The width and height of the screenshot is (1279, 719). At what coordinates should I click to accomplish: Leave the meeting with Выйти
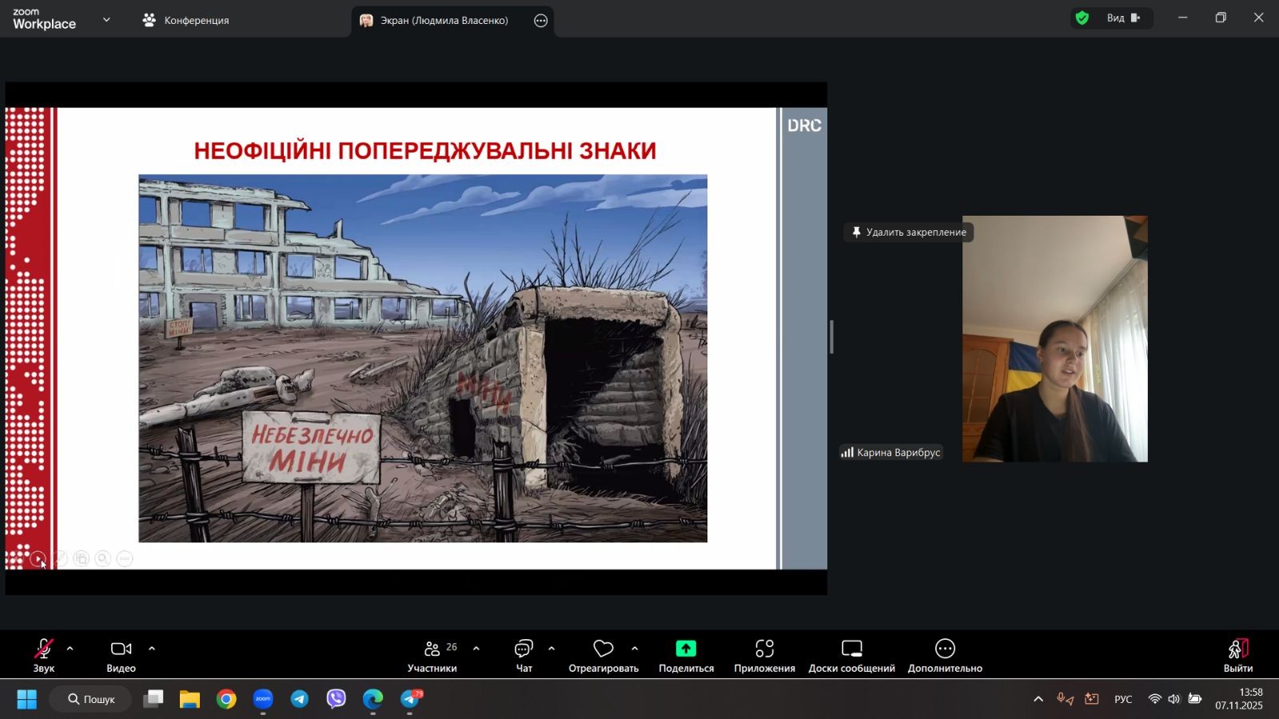pyautogui.click(x=1237, y=655)
